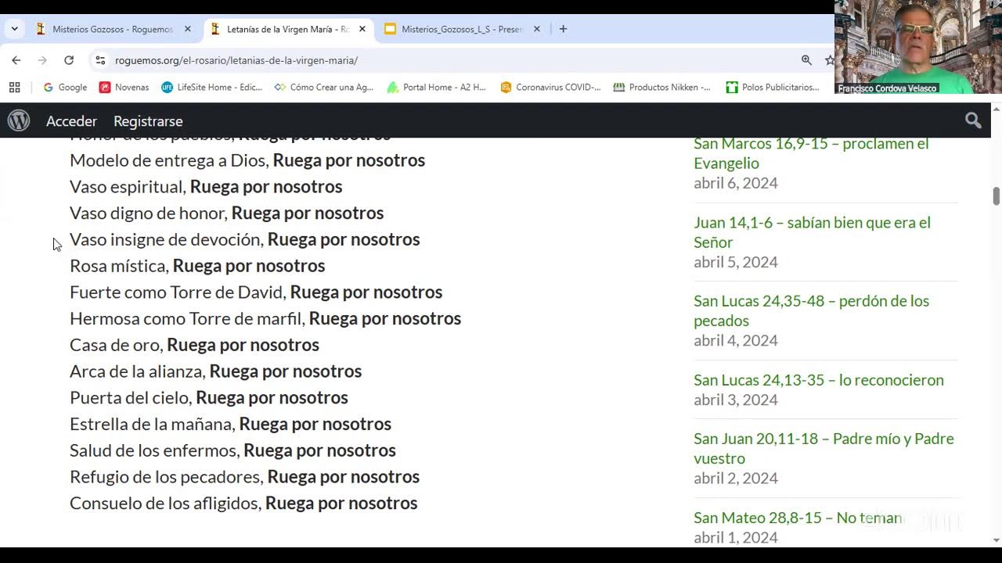The height and width of the screenshot is (563, 1002).
Task: Bookmark this page with star icon
Action: click(829, 60)
